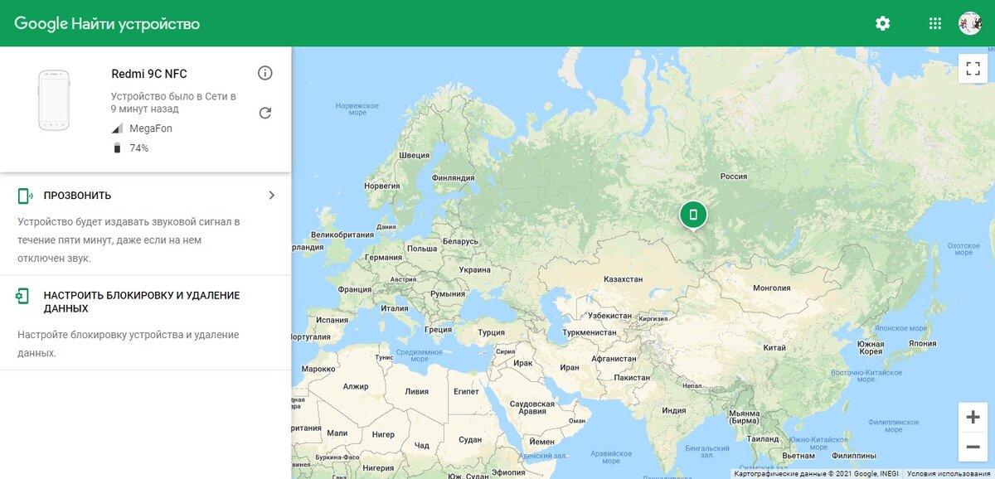Refresh the device location
The height and width of the screenshot is (479, 995).
(265, 113)
